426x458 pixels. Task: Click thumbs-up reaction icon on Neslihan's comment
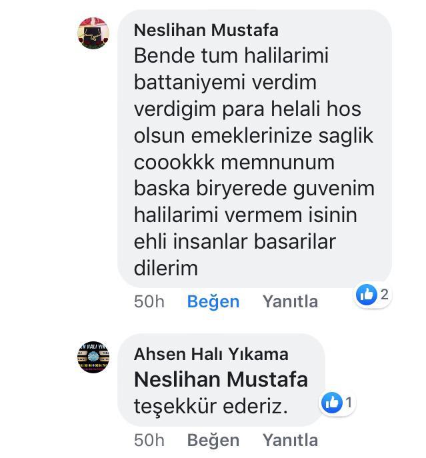[367, 295]
